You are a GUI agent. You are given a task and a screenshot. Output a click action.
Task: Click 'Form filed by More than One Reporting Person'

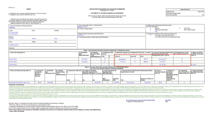click(168, 37)
